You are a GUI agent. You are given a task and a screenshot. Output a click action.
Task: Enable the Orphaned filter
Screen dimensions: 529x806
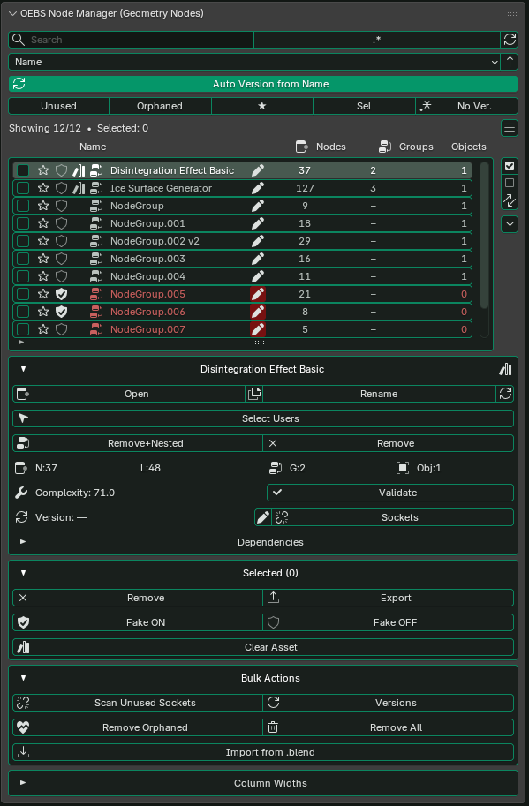coord(160,106)
